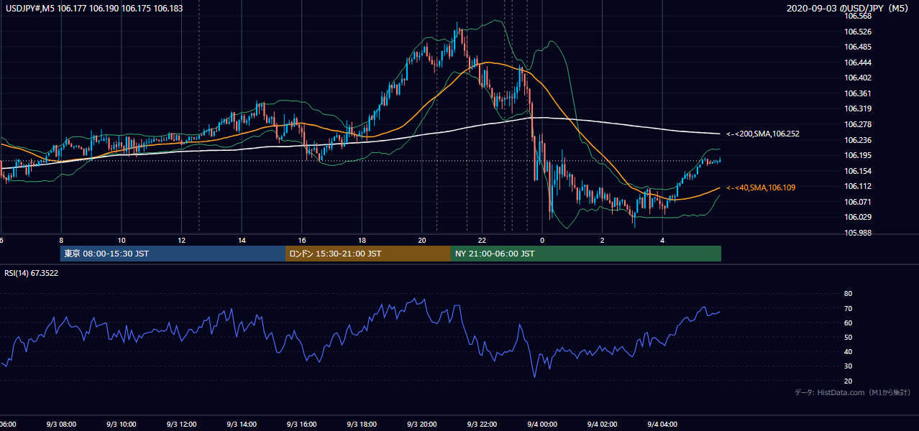
Task: Click price axis label 106.568
Action: point(857,16)
